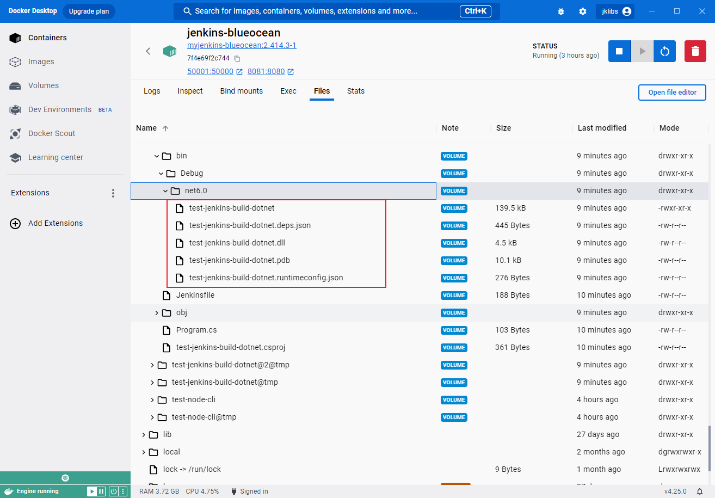This screenshot has height=498, width=715.
Task: Collapse the bin folder
Action: coord(156,156)
